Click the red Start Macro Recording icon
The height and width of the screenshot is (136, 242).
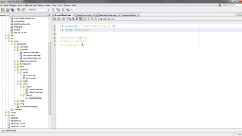[x=109, y=19]
